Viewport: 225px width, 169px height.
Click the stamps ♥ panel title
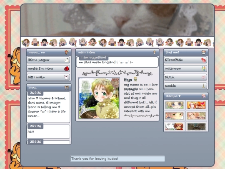click(x=173, y=96)
